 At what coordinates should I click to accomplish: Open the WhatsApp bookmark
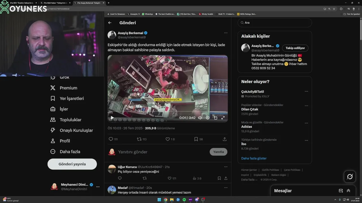147,14
